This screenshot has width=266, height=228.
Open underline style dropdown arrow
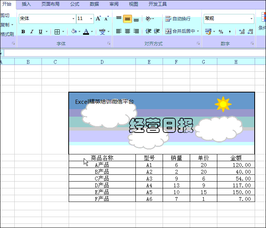46,32
